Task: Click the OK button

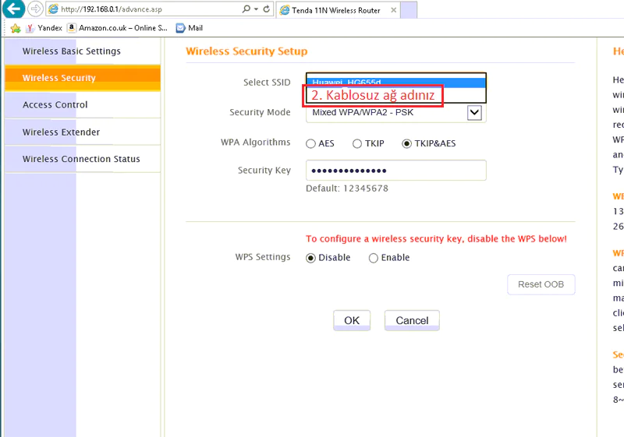Action: (x=352, y=320)
